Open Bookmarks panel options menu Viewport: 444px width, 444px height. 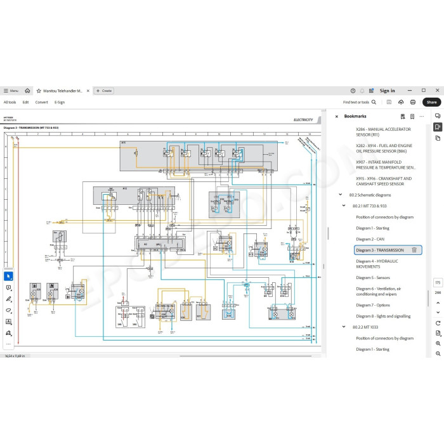(x=422, y=116)
